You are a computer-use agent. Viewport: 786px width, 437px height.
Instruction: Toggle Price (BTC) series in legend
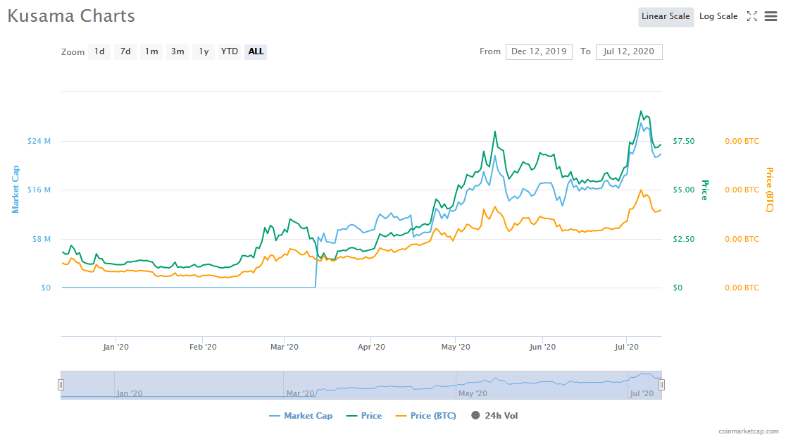click(x=425, y=415)
